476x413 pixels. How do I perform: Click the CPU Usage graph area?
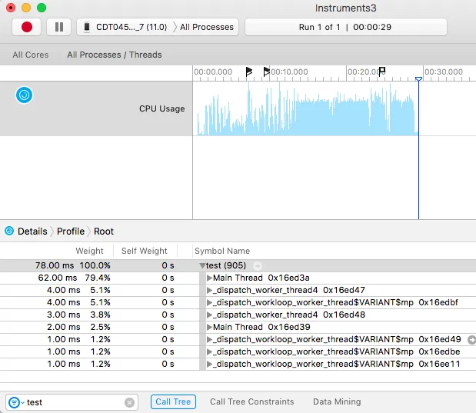[308, 108]
